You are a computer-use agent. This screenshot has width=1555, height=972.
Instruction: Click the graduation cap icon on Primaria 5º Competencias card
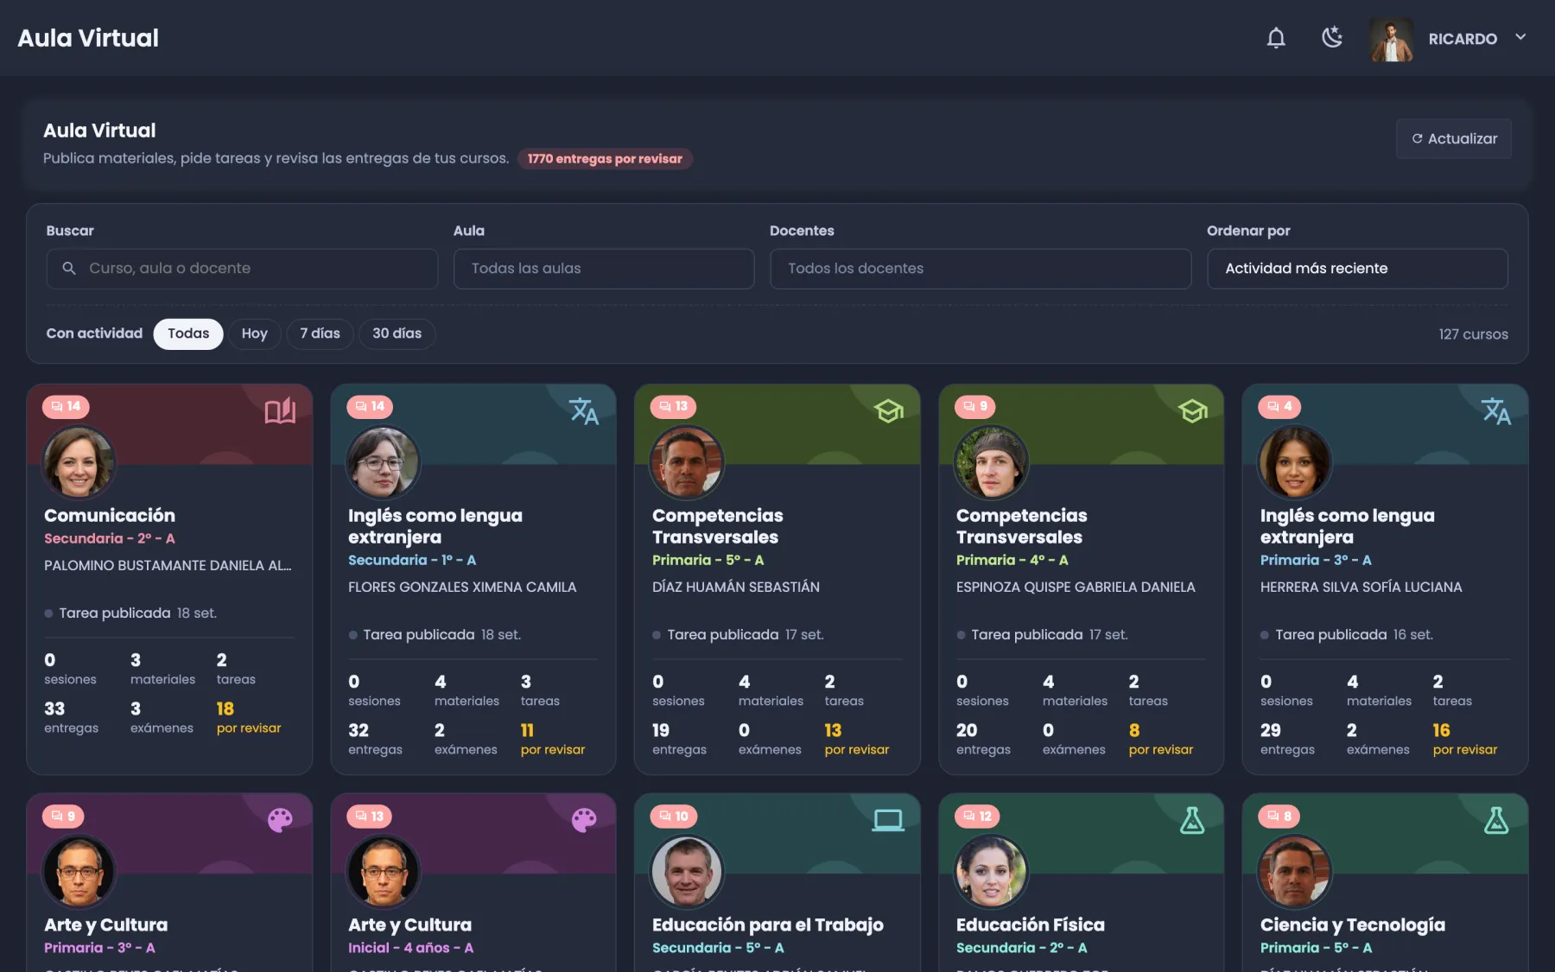(x=888, y=411)
